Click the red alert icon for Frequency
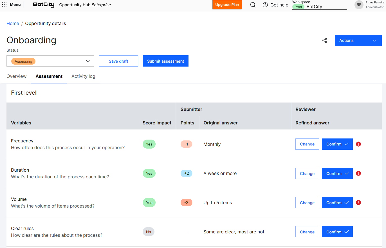386x248 pixels. click(358, 144)
